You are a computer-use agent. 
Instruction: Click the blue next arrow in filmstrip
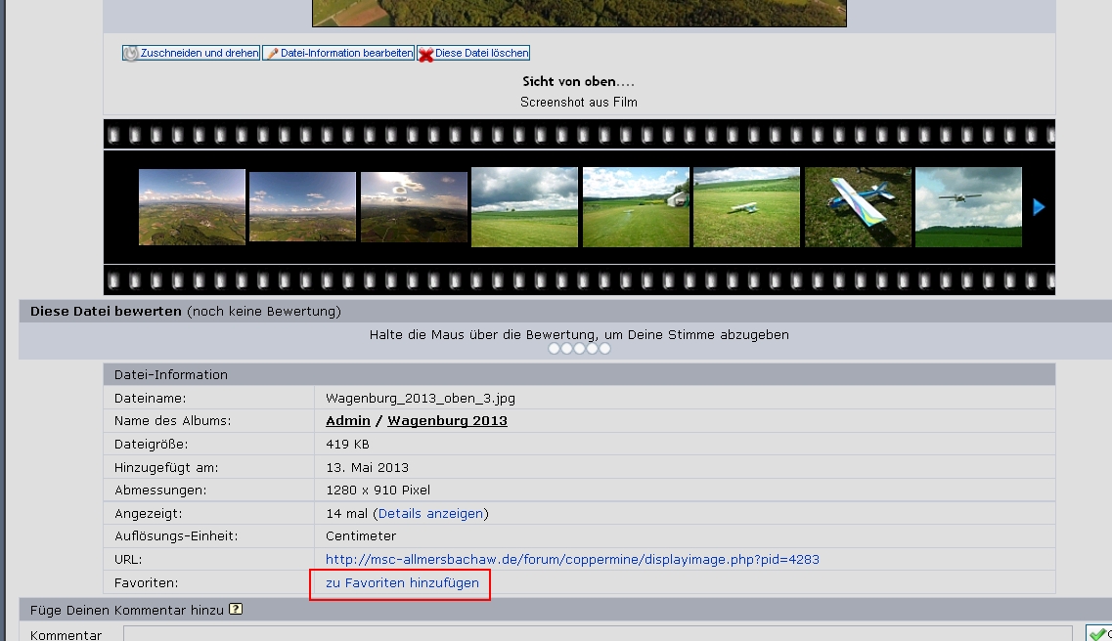click(1039, 207)
